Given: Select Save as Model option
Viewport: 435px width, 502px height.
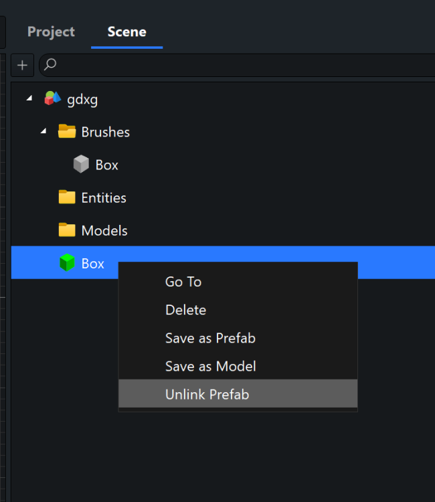Looking at the screenshot, I should pyautogui.click(x=210, y=366).
